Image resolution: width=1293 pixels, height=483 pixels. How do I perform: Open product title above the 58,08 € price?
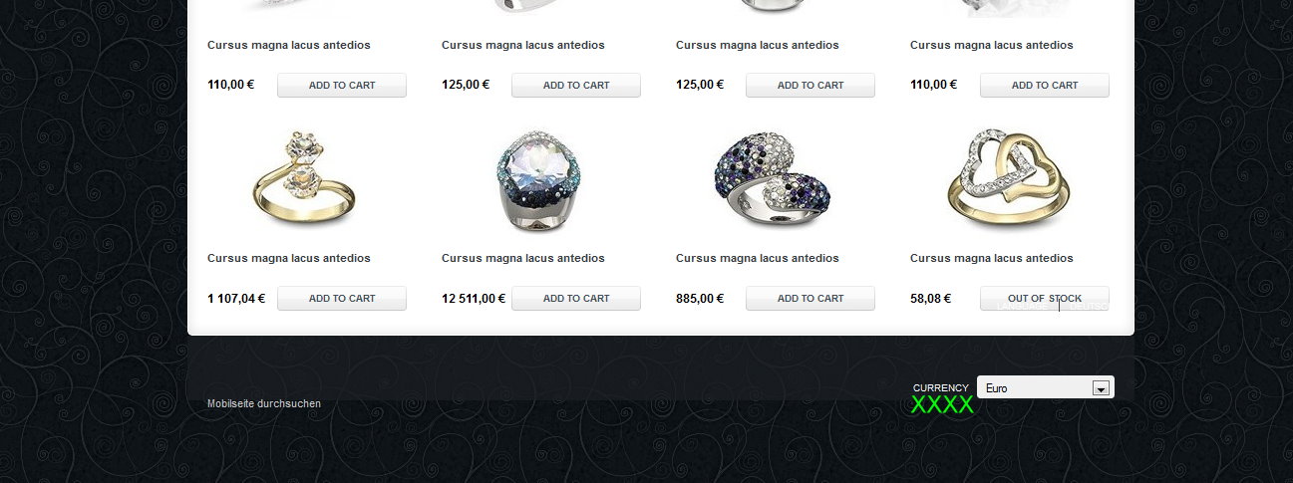coord(992,258)
